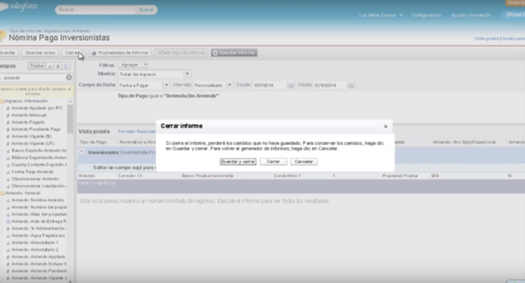Viewport: 525px width, 283px height.
Task: Open Propiedades de informe
Action: point(120,53)
